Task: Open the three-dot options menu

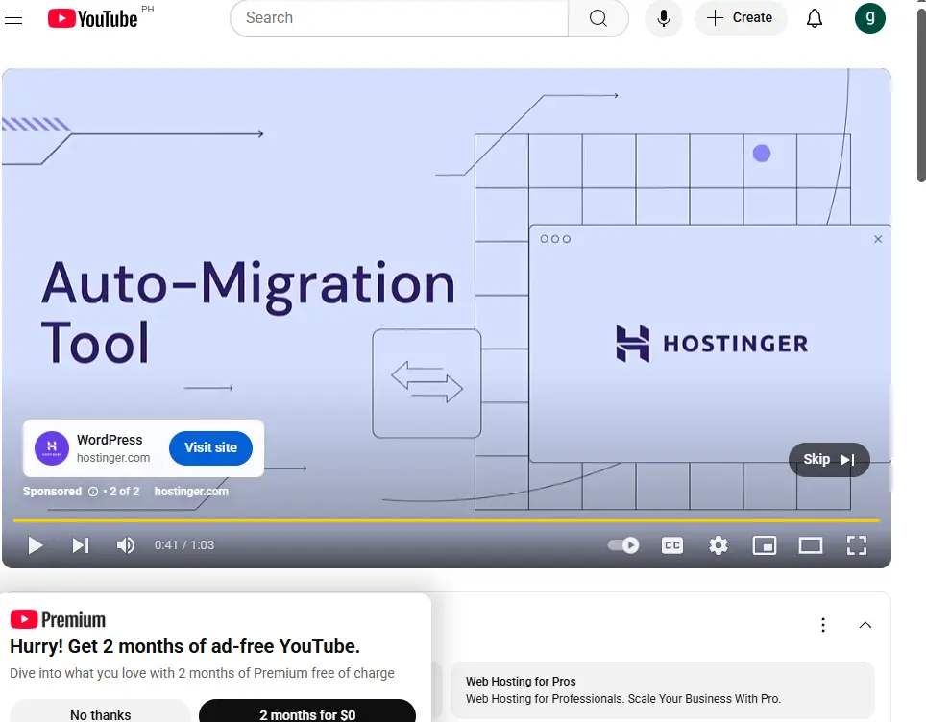Action: pyautogui.click(x=822, y=625)
